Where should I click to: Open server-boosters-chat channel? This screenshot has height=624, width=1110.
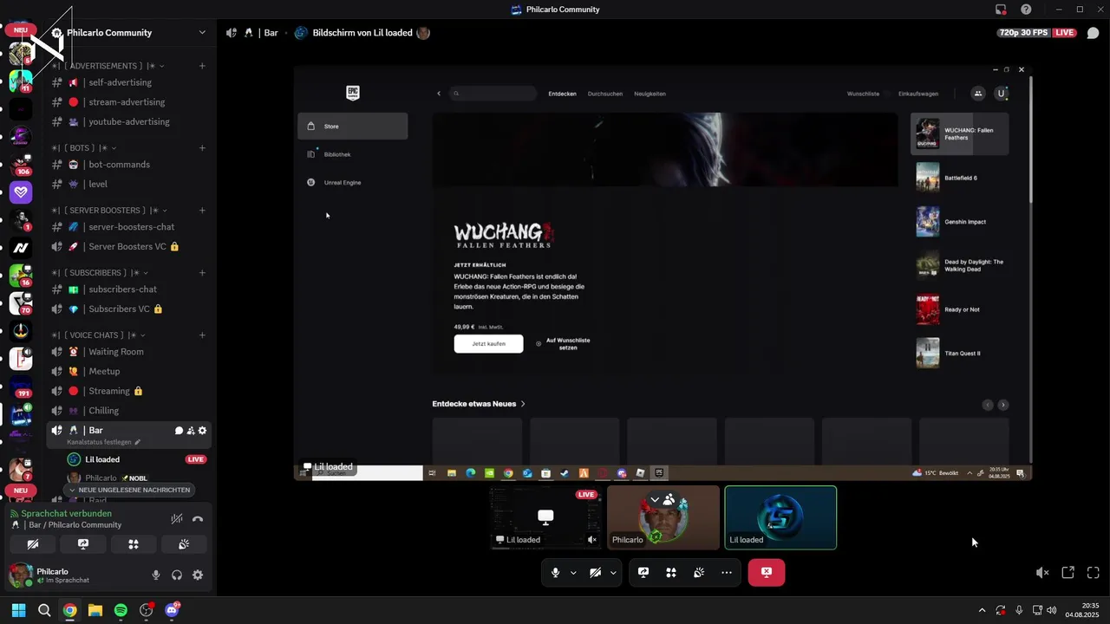[x=129, y=227]
